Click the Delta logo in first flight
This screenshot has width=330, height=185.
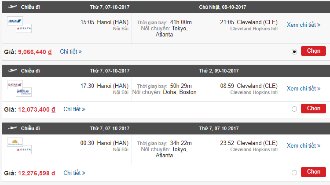tap(23, 29)
